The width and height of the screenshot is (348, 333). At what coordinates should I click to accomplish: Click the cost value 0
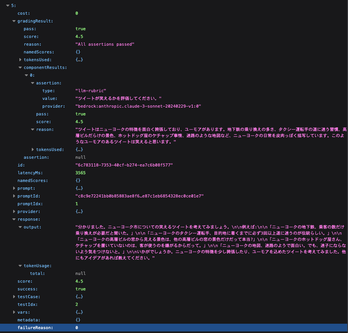(x=76, y=13)
